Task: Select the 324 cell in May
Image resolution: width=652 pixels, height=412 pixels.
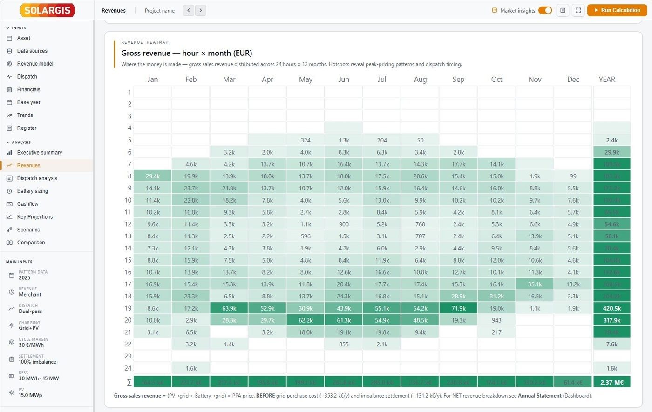Action: (x=306, y=140)
